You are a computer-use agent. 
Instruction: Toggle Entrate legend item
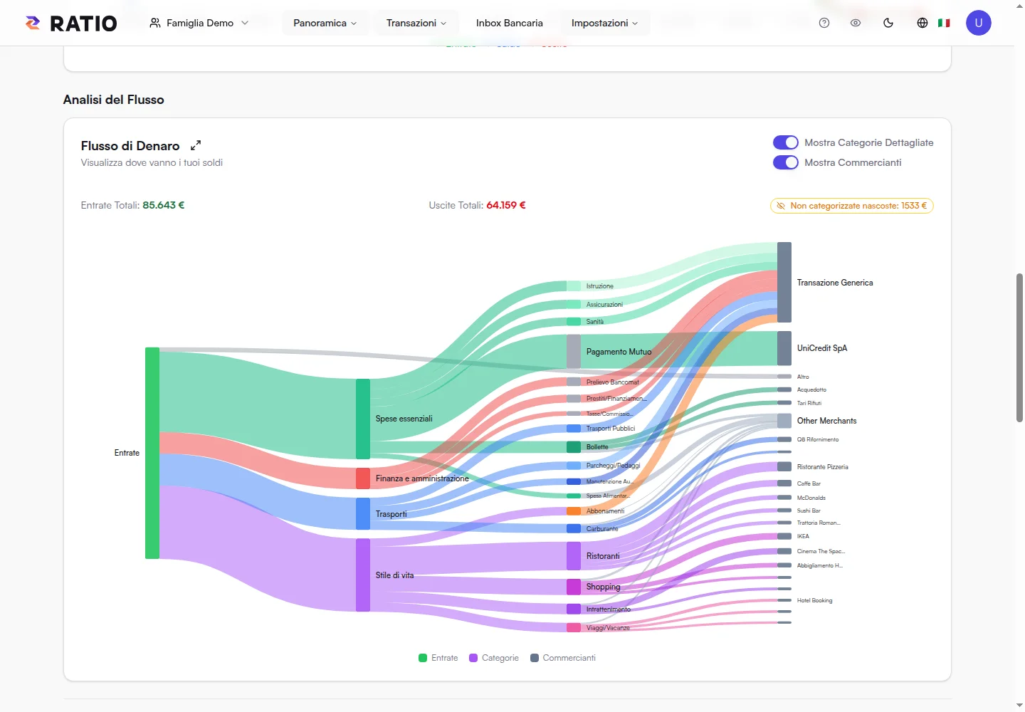coord(438,658)
